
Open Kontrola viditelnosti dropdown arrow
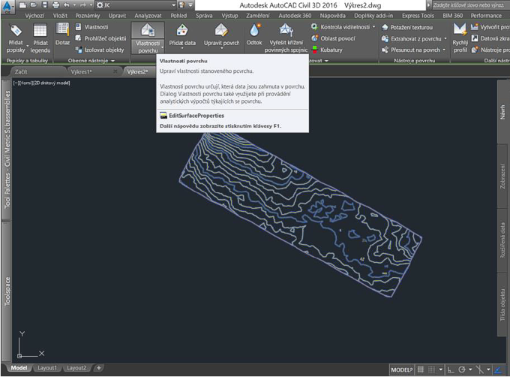pyautogui.click(x=374, y=27)
